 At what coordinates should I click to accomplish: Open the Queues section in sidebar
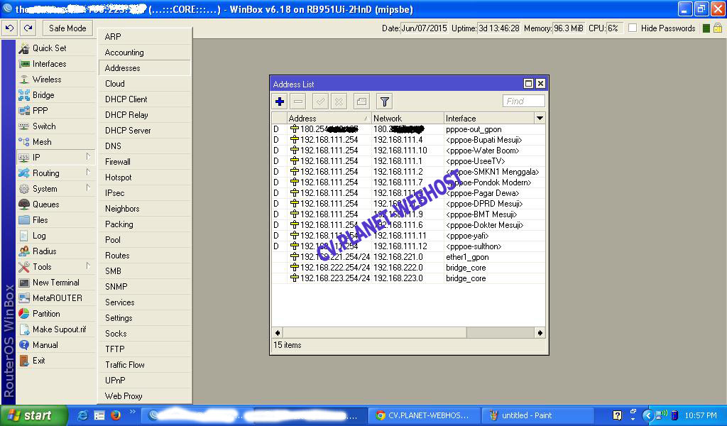[45, 204]
